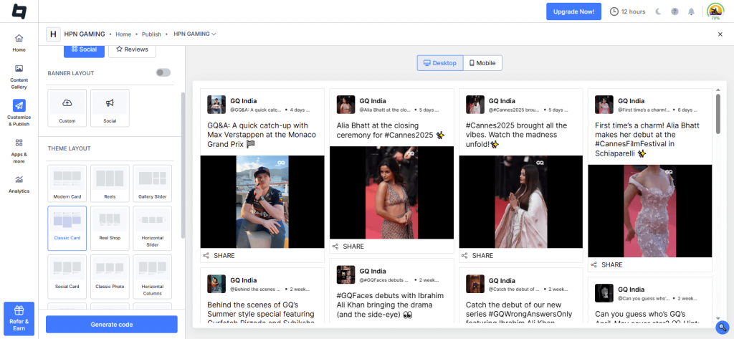This screenshot has height=339, width=734.
Task: Switch preview to Desktop view
Action: 440,63
